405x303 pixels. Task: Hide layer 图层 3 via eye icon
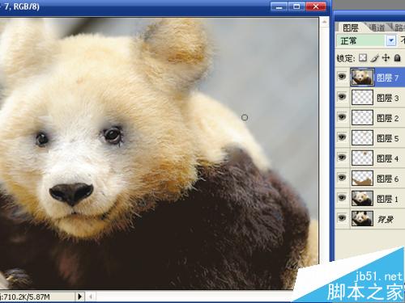pyautogui.click(x=342, y=97)
